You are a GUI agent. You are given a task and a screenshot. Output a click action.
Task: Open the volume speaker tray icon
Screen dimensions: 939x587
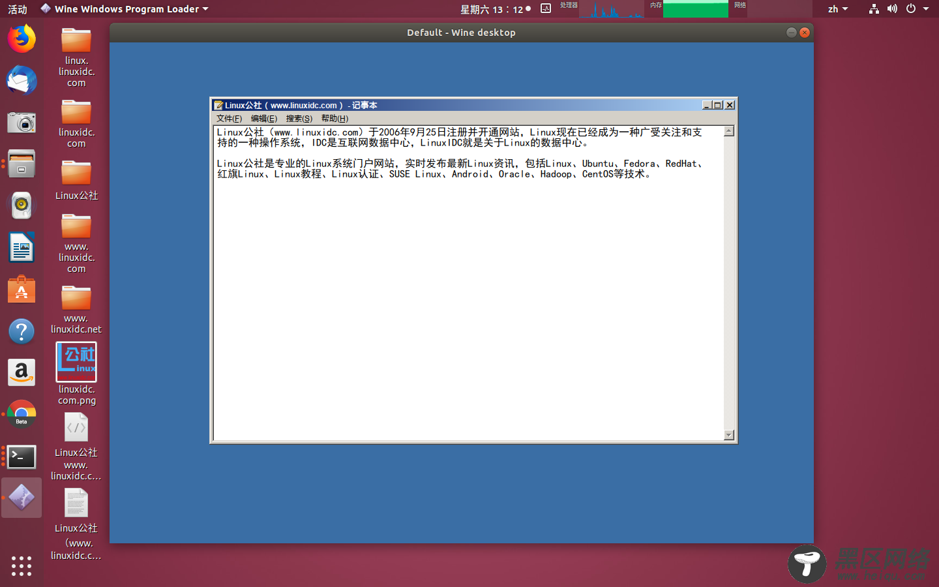click(x=892, y=8)
